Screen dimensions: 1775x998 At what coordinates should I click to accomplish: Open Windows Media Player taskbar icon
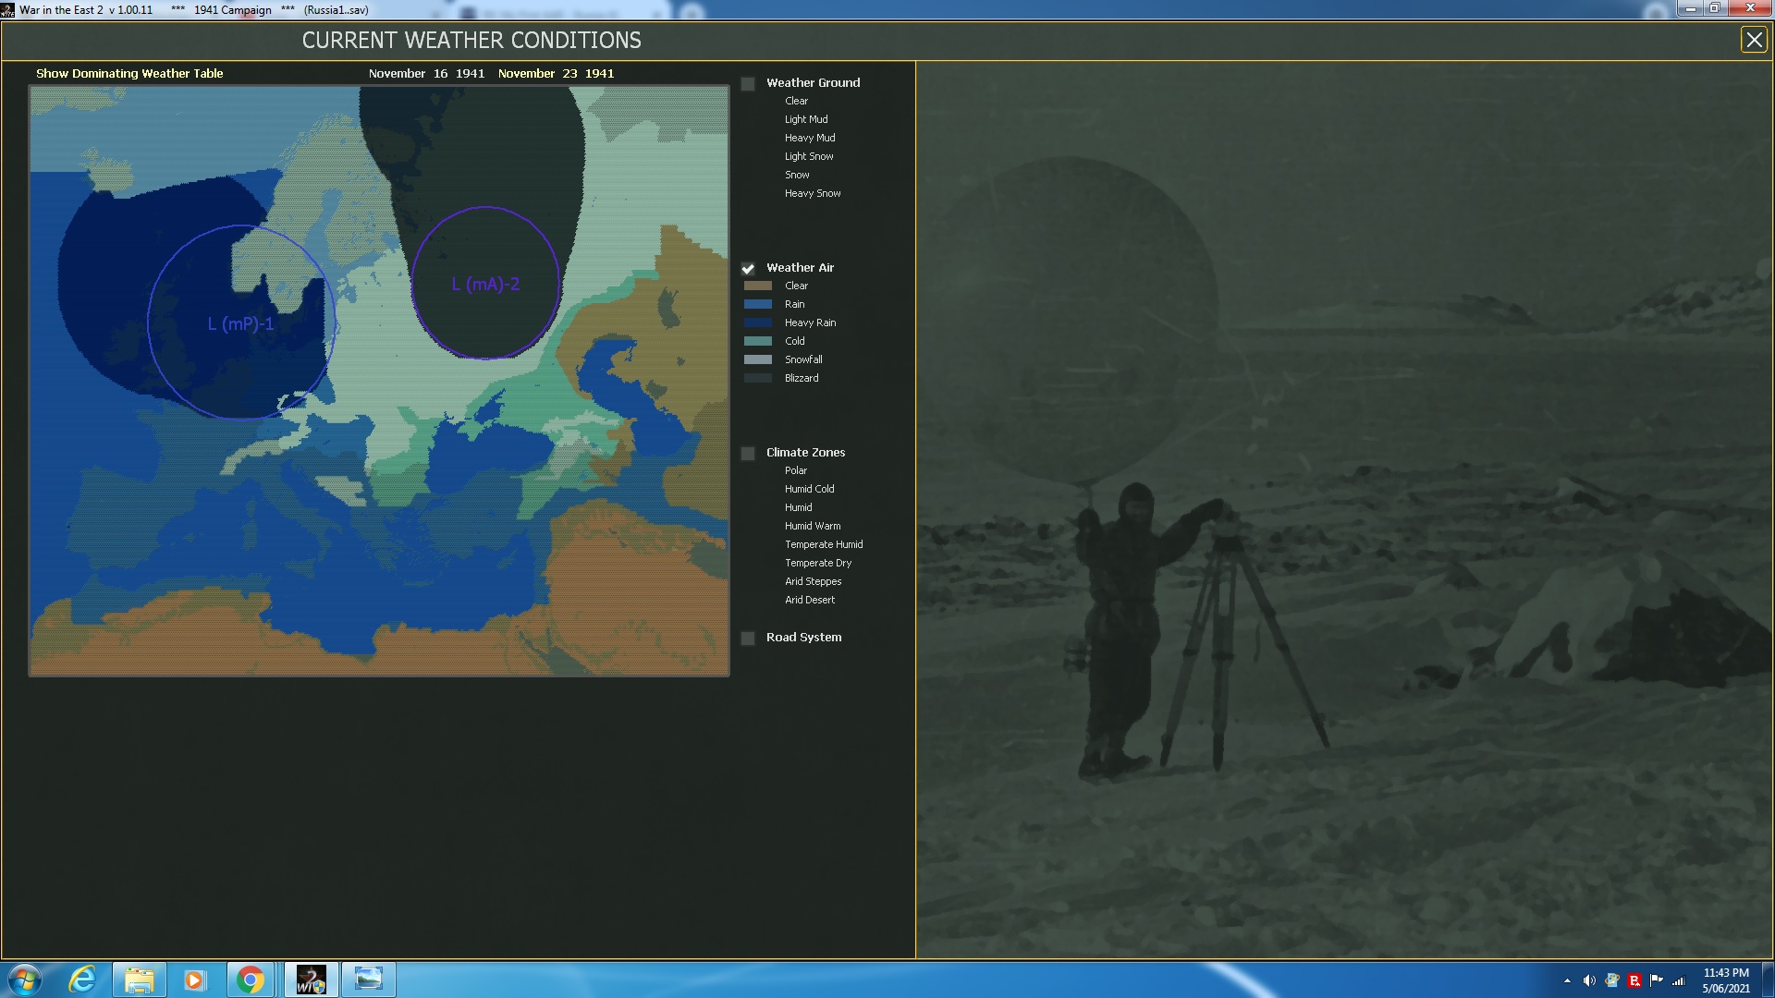(x=194, y=980)
